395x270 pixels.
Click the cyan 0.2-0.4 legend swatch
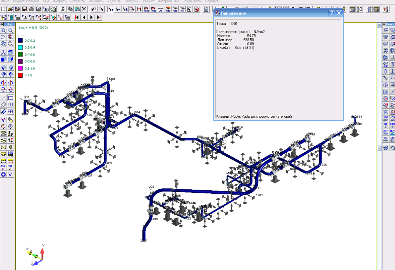coord(21,47)
